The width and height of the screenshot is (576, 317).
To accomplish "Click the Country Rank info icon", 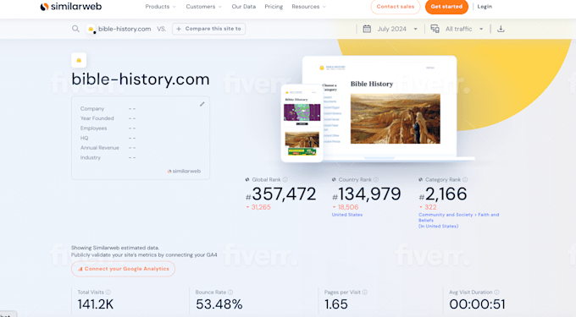I will 376,179.
